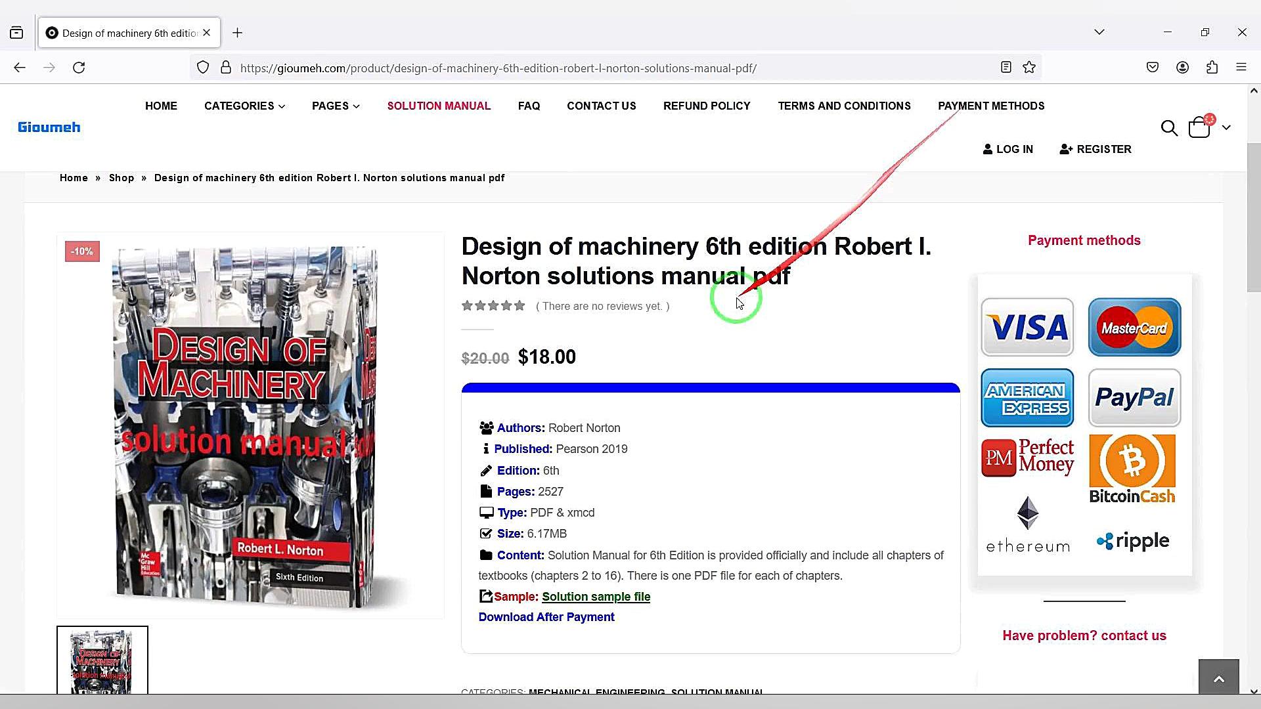Image resolution: width=1261 pixels, height=709 pixels.
Task: Open the PAYMENT METHODS page
Action: pyautogui.click(x=991, y=106)
